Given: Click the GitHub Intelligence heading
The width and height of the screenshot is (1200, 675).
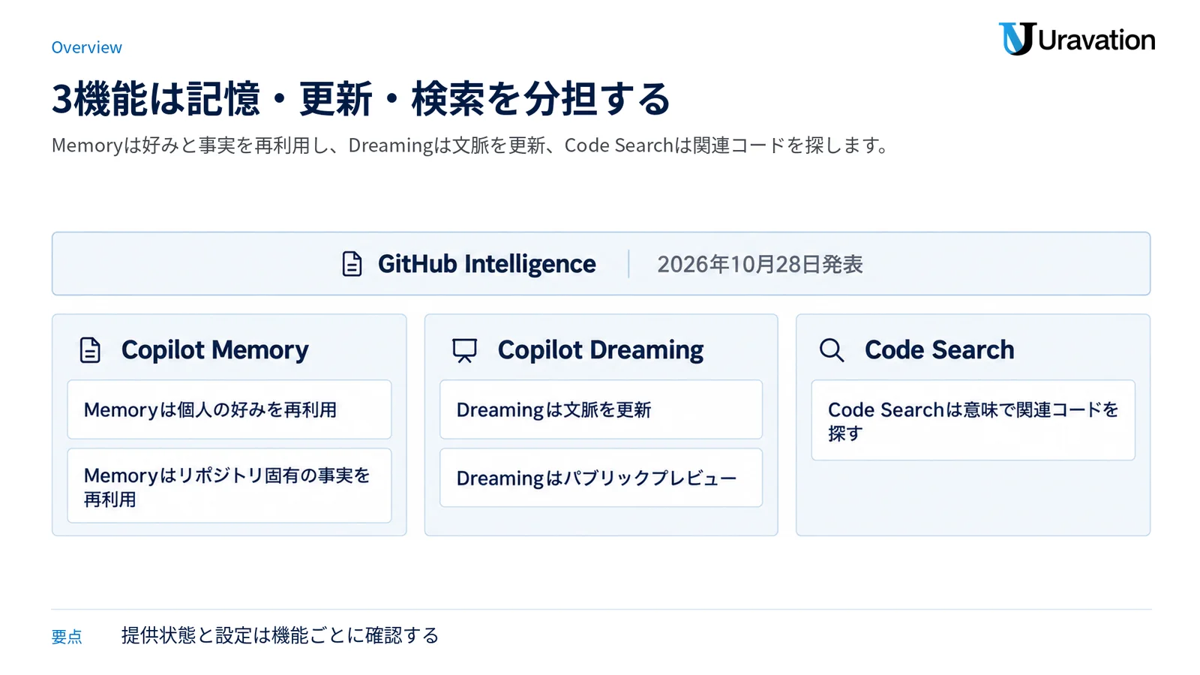Looking at the screenshot, I should pos(487,264).
